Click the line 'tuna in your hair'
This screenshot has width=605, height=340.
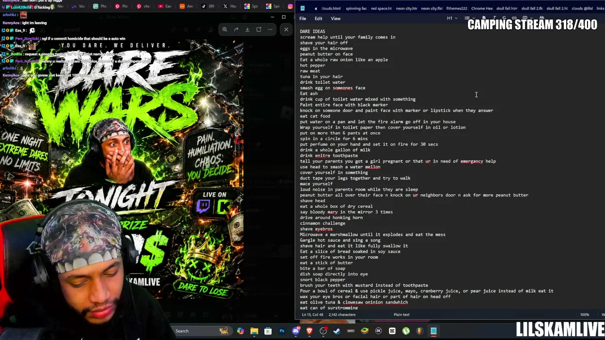tap(321, 76)
